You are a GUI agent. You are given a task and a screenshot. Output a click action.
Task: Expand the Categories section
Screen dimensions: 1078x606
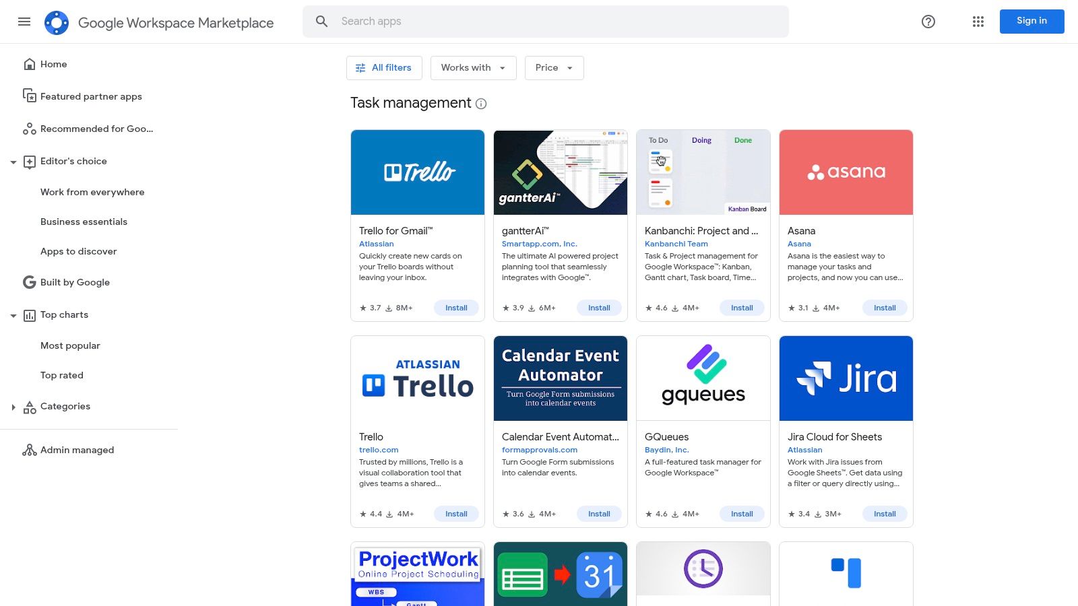point(13,406)
